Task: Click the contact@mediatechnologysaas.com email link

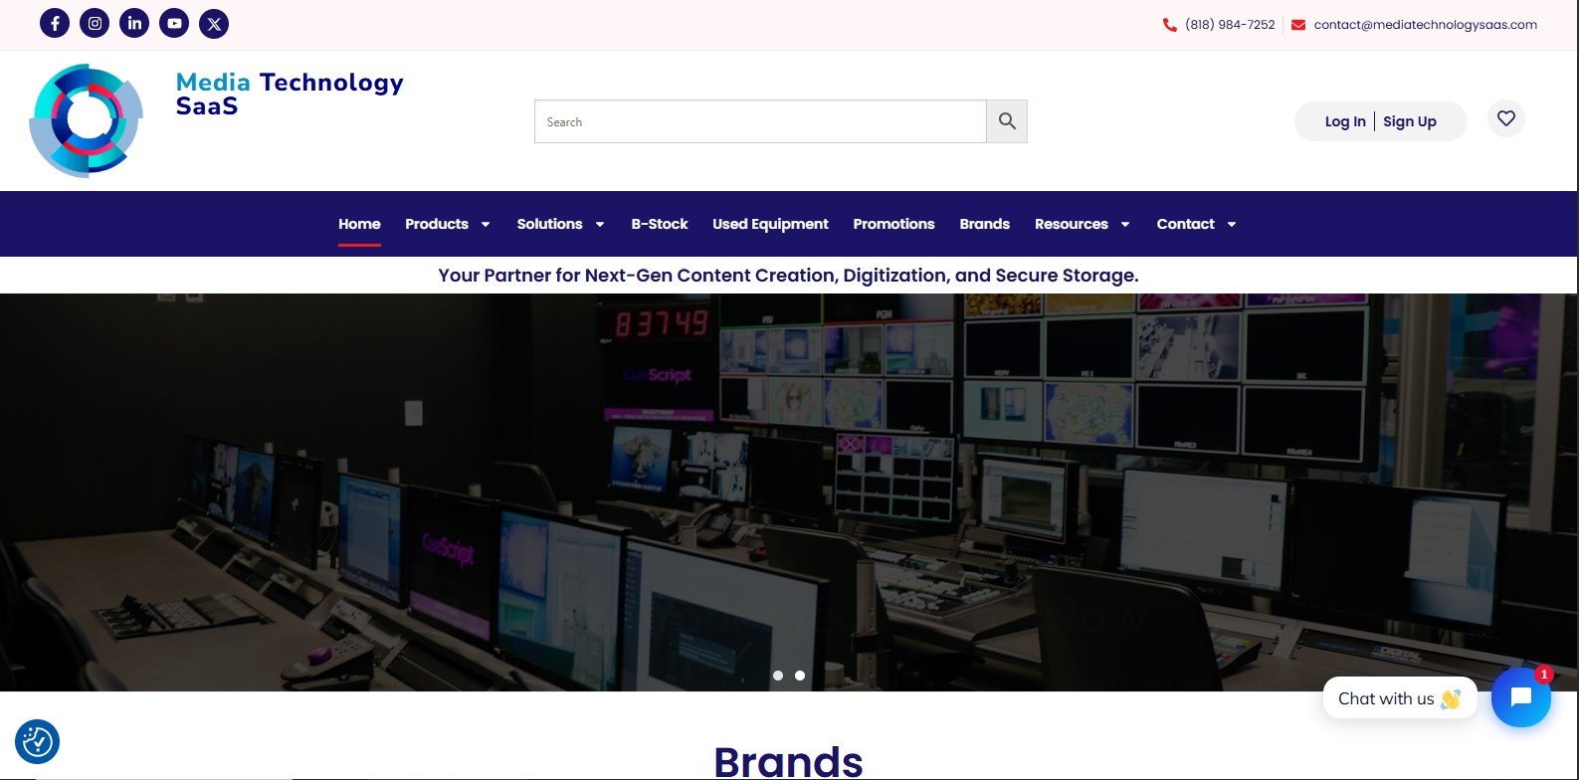Action: click(1426, 25)
